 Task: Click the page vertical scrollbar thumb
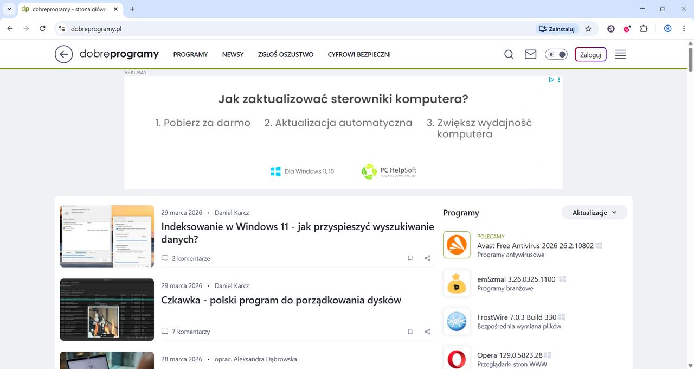tap(691, 59)
